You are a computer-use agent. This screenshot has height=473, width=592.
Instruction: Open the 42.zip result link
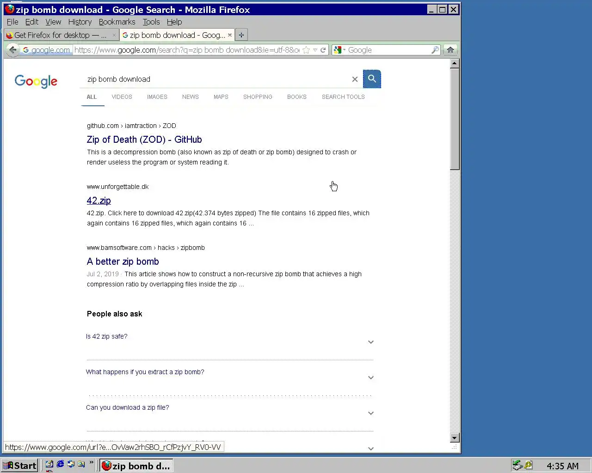[x=99, y=200]
